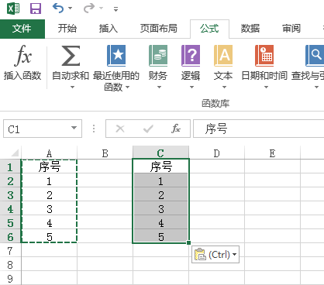Image resolution: width=324 pixels, height=285 pixels.
Task: Select column B header
Action: click(x=105, y=153)
